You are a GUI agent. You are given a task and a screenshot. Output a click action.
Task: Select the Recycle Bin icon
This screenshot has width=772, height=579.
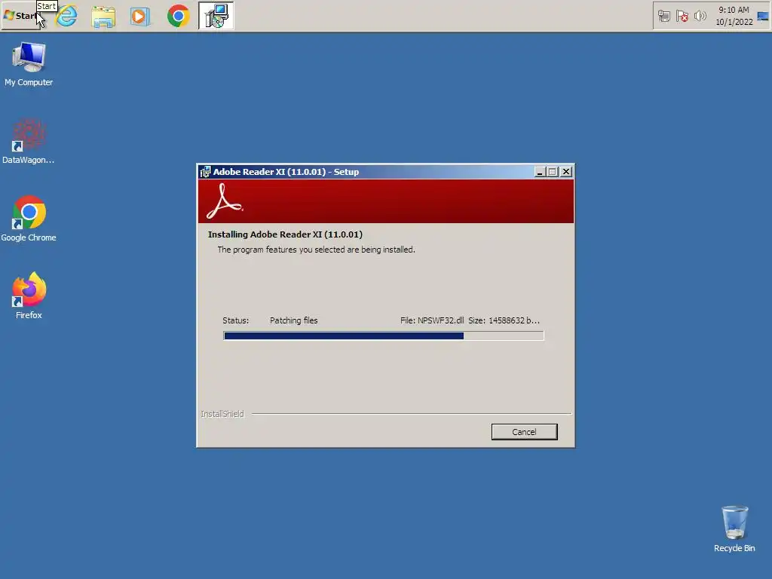click(734, 529)
